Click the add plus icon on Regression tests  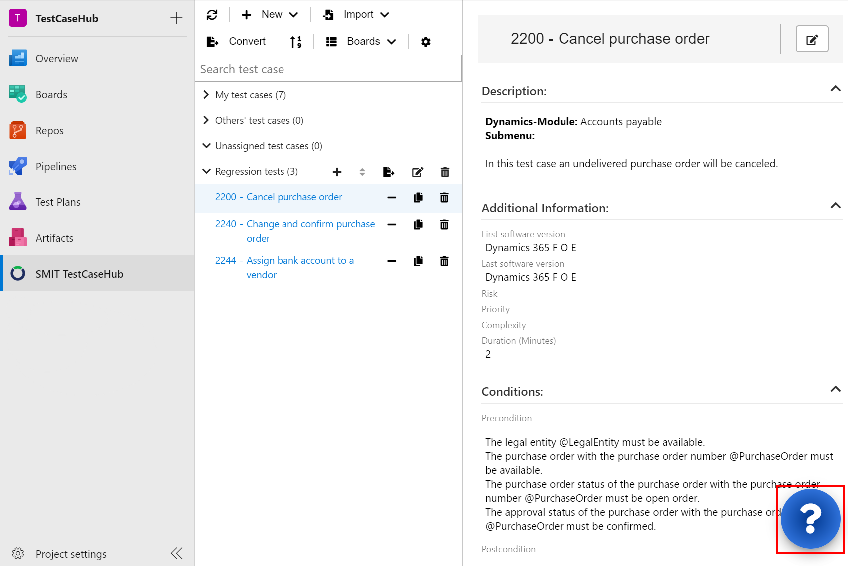coord(337,172)
